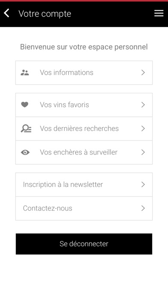This screenshot has width=168, height=299.
Task: Tap the back arrow in the header
Action: coord(6,13)
